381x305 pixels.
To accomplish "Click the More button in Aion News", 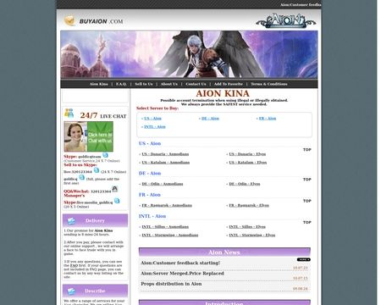I will pyautogui.click(x=304, y=259).
